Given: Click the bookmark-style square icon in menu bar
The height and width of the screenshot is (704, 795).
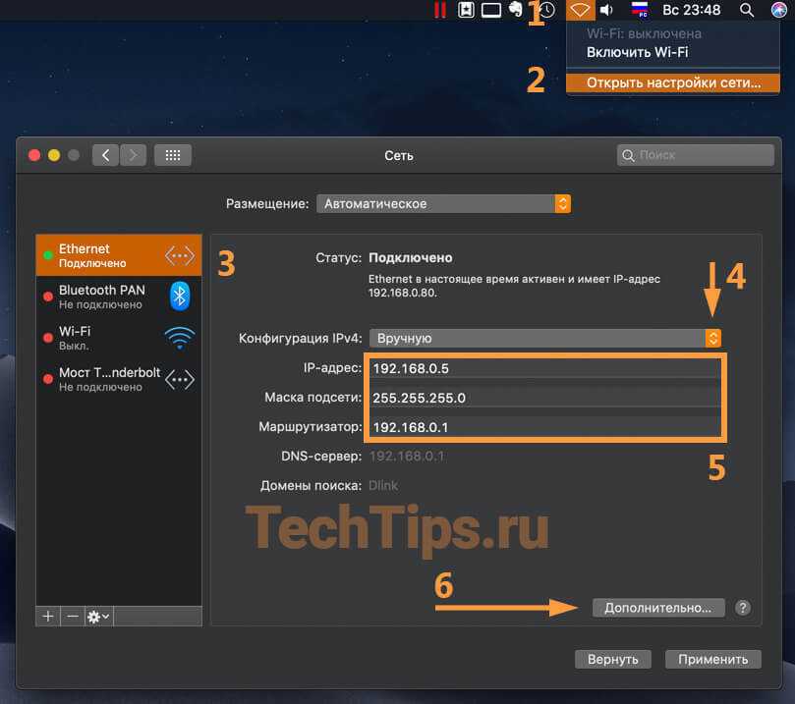Looking at the screenshot, I should [466, 10].
